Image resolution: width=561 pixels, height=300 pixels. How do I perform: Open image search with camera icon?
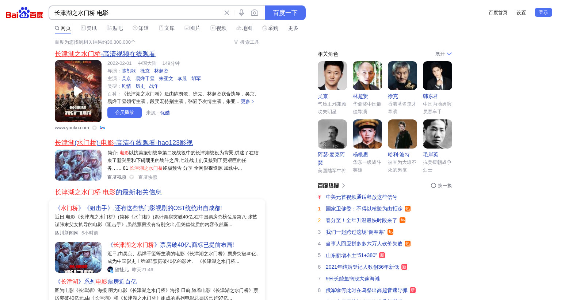tap(255, 13)
